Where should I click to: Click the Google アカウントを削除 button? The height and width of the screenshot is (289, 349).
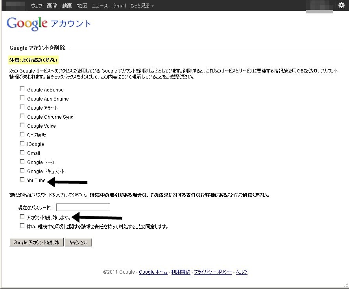37,242
